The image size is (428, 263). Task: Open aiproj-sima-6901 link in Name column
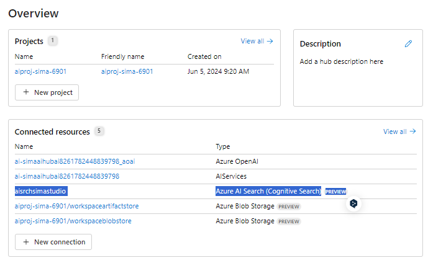click(x=40, y=71)
